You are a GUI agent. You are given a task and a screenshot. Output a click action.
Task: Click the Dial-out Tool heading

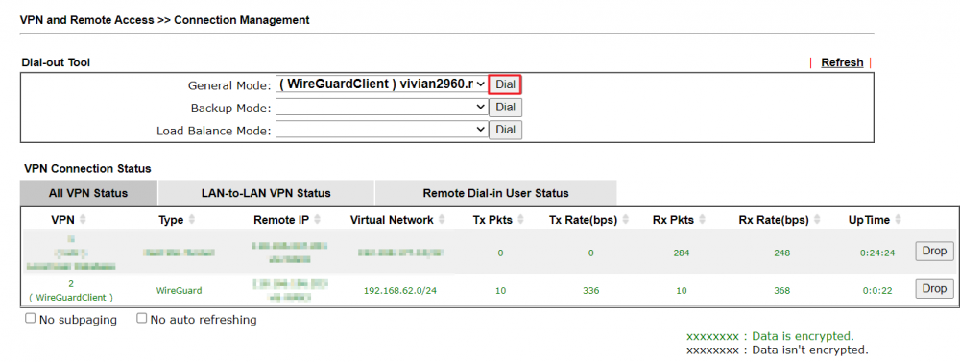point(56,62)
